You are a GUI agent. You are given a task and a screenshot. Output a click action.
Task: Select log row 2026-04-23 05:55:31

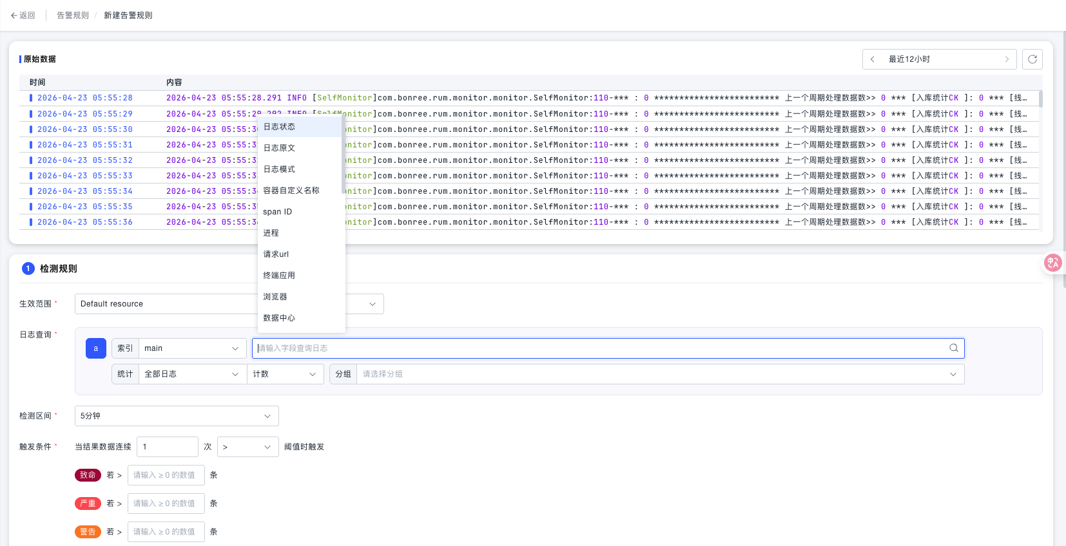tap(528, 145)
